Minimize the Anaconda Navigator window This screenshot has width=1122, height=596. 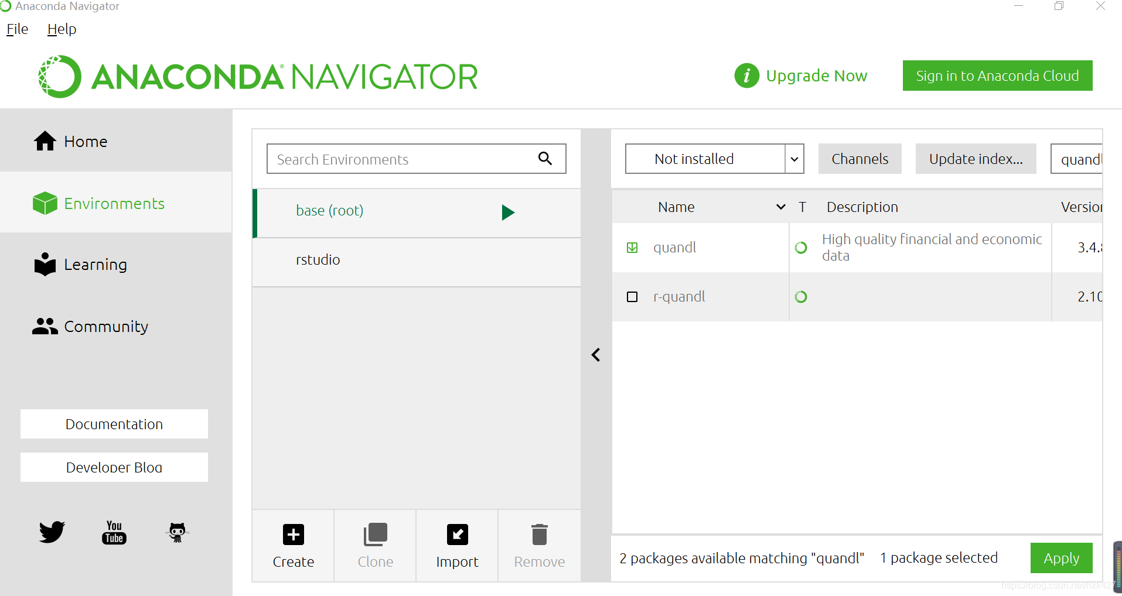[x=1019, y=6]
